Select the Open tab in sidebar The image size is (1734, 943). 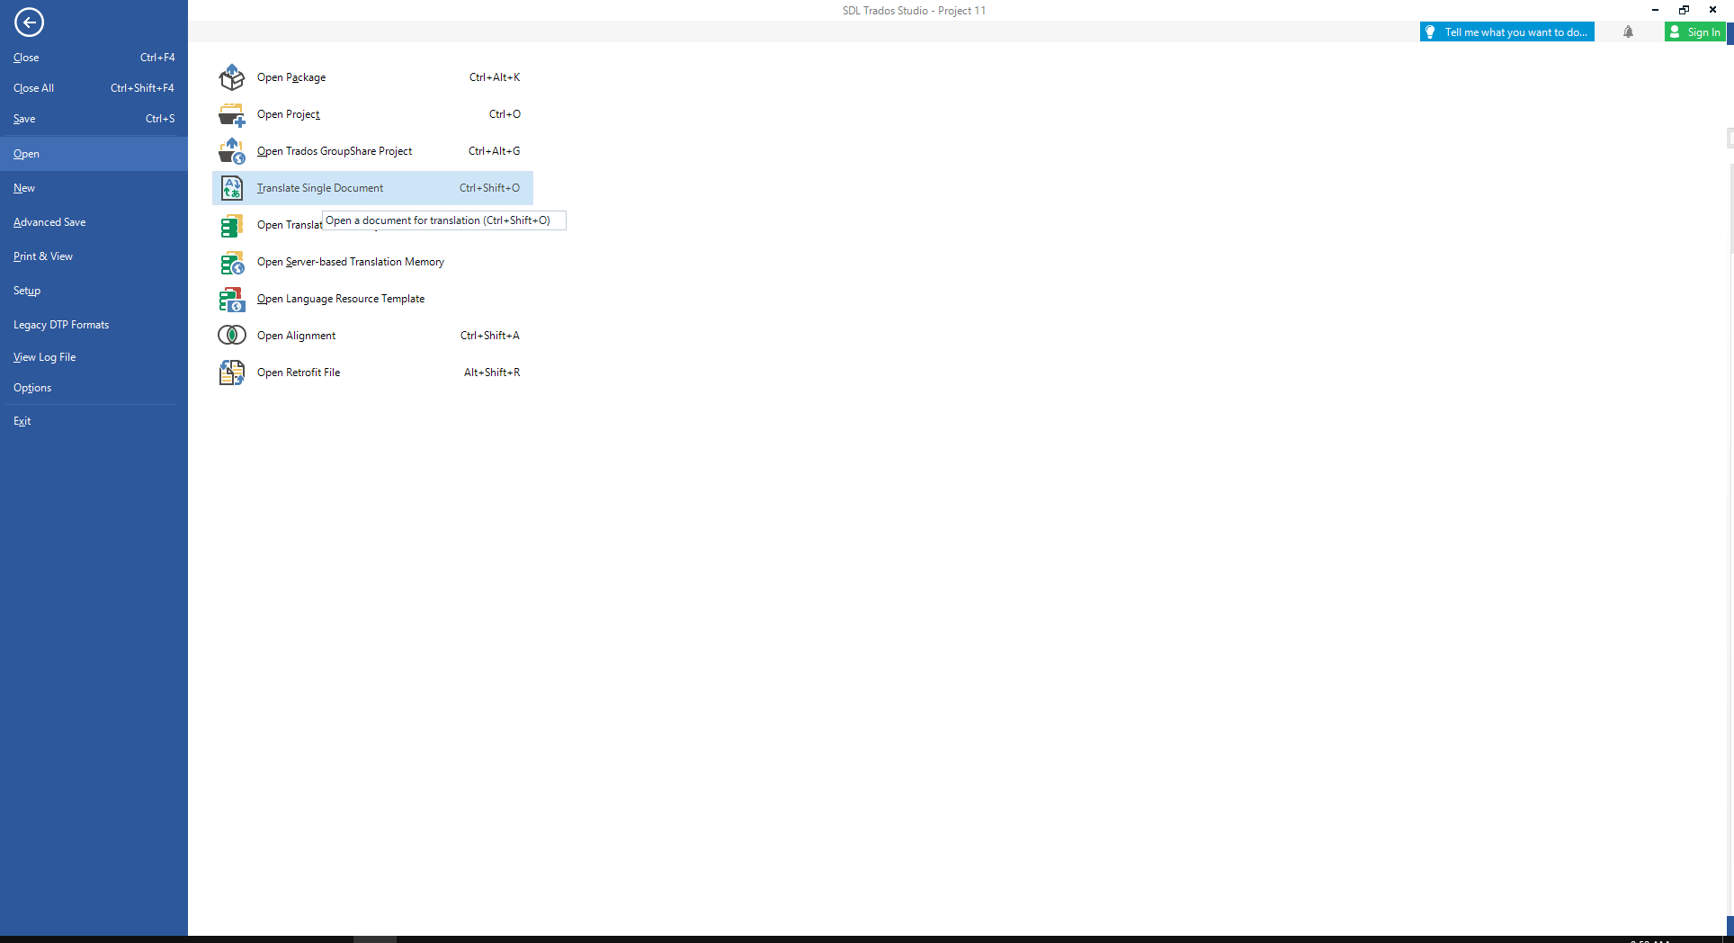(x=94, y=154)
